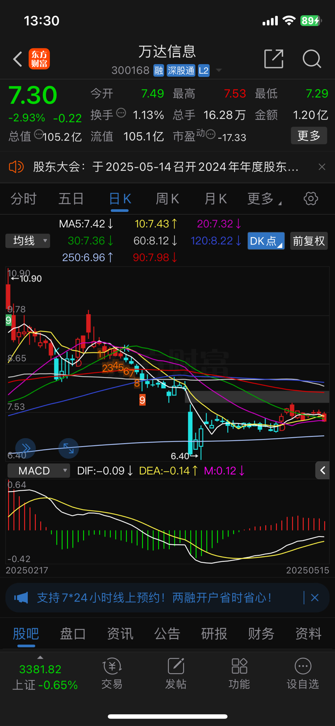
Task: Tap the M:0.12 MACD value
Action: [x=224, y=471]
